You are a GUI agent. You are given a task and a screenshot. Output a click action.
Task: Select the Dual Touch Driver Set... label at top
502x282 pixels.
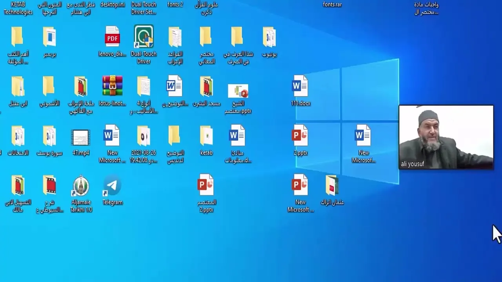144,8
